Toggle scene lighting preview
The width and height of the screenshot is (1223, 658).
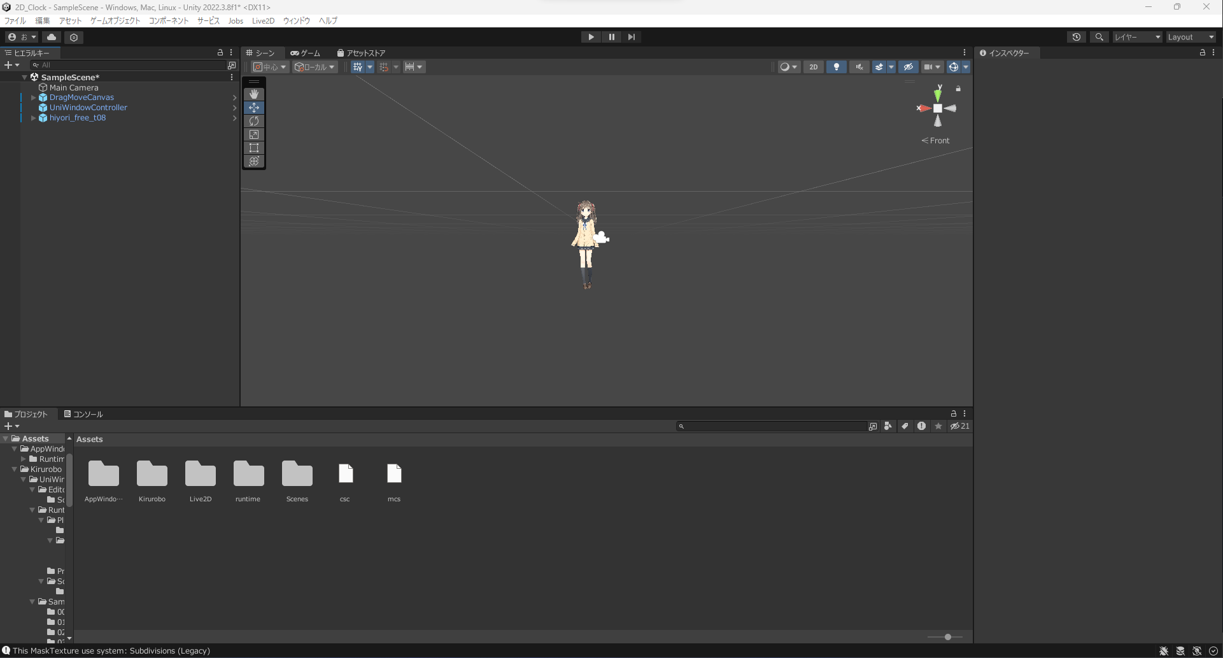(x=837, y=67)
